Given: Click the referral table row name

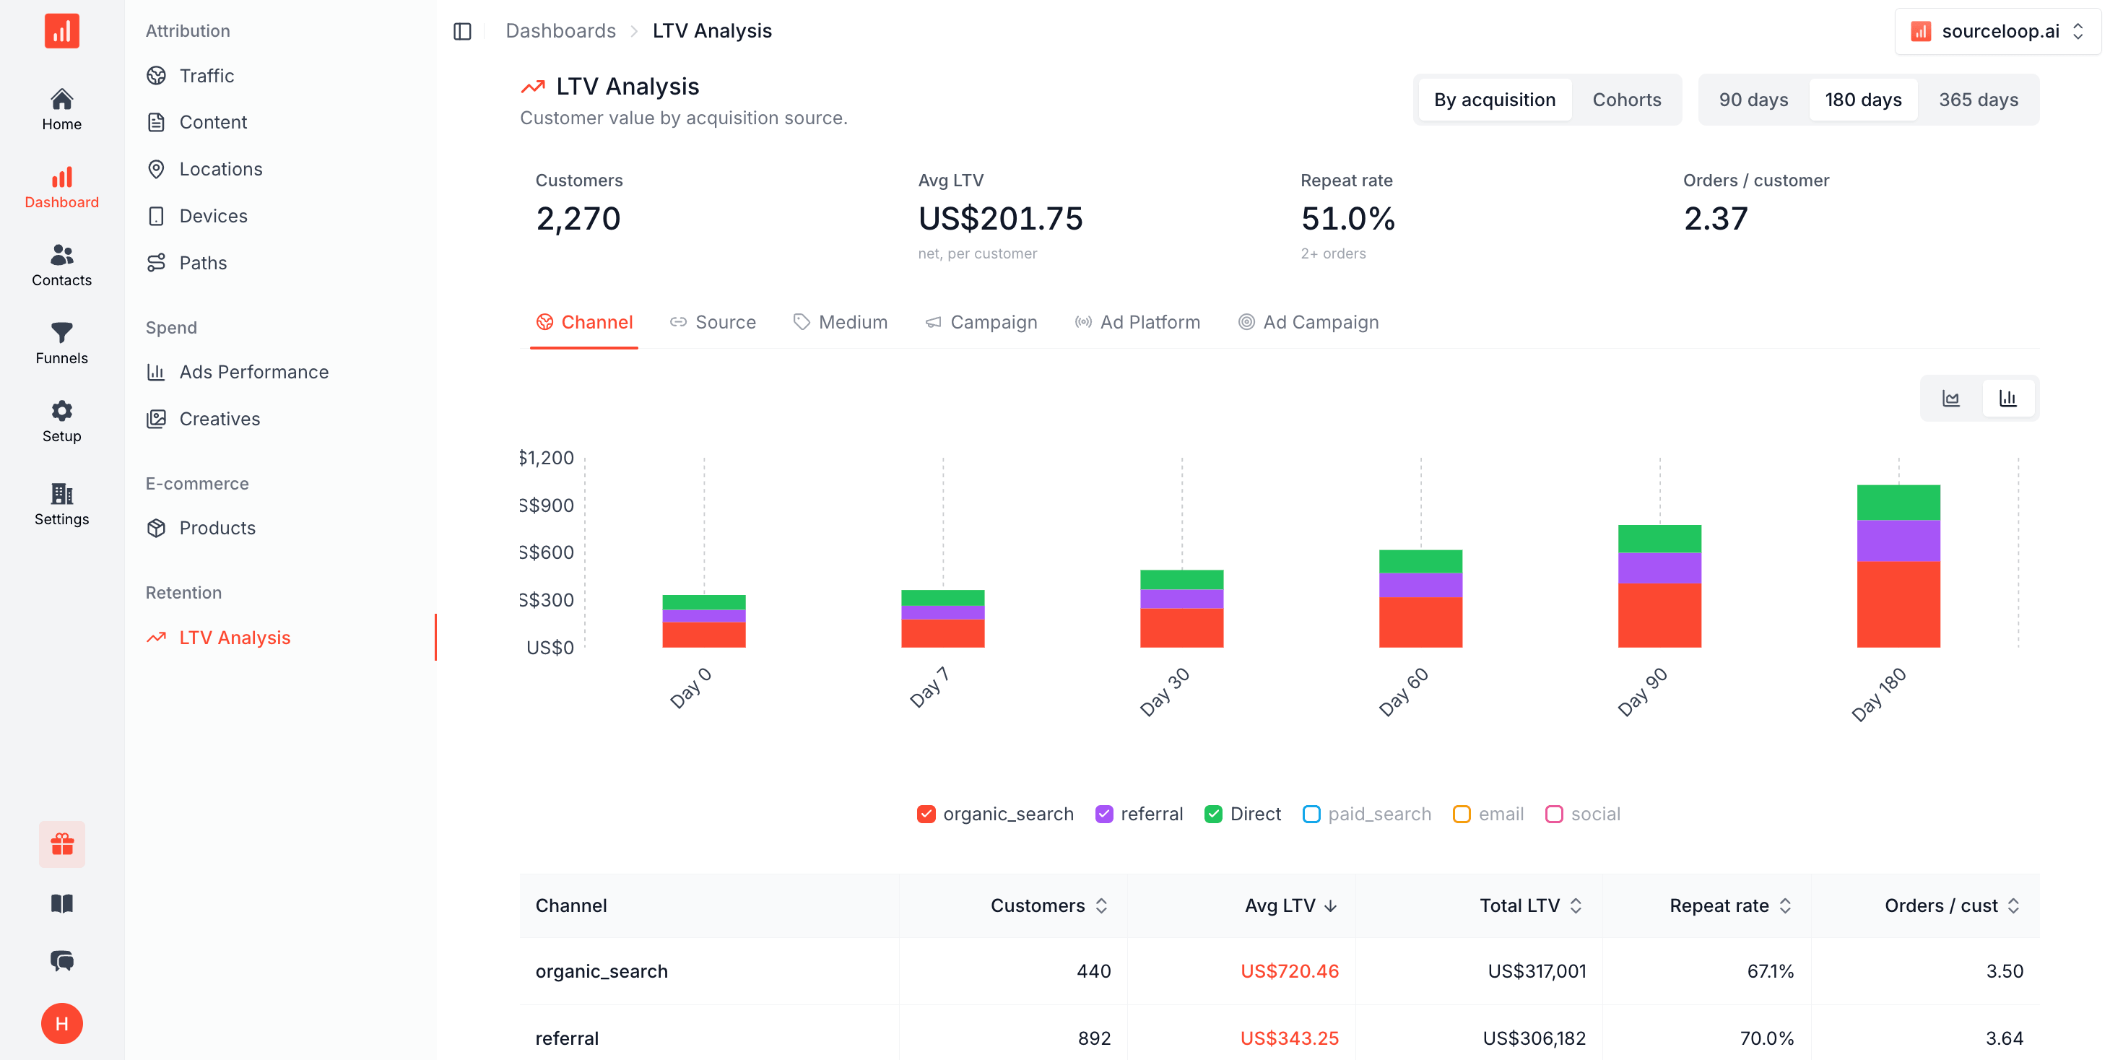Looking at the screenshot, I should tap(567, 1038).
